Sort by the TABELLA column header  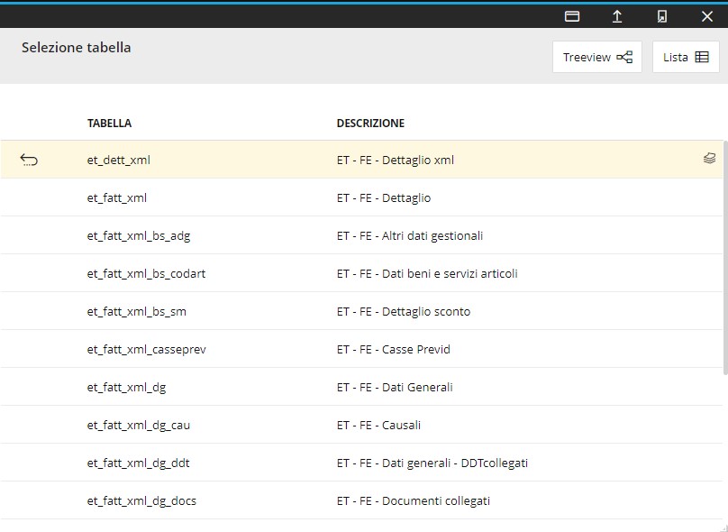[109, 124]
